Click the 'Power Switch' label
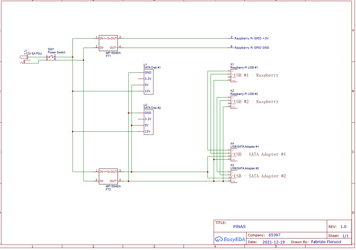 [x=56, y=52]
